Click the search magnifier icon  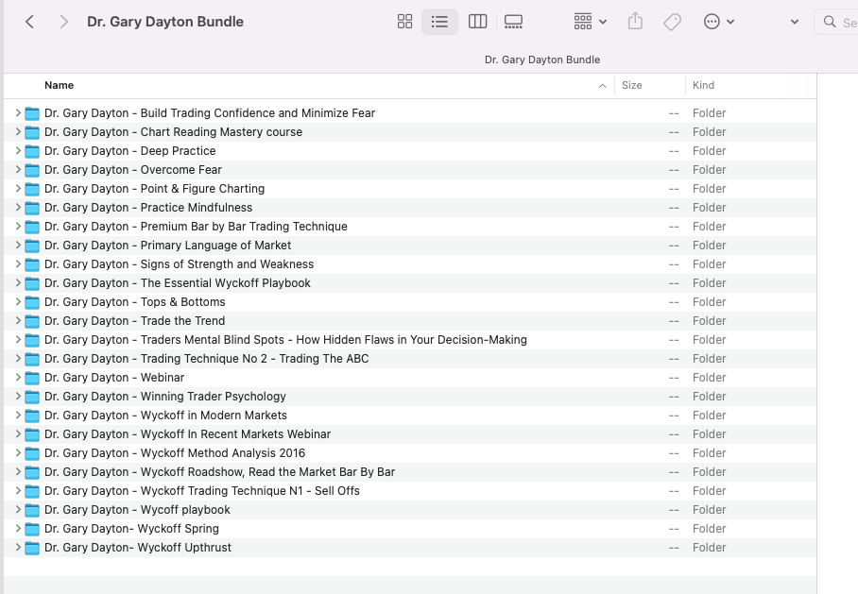830,22
